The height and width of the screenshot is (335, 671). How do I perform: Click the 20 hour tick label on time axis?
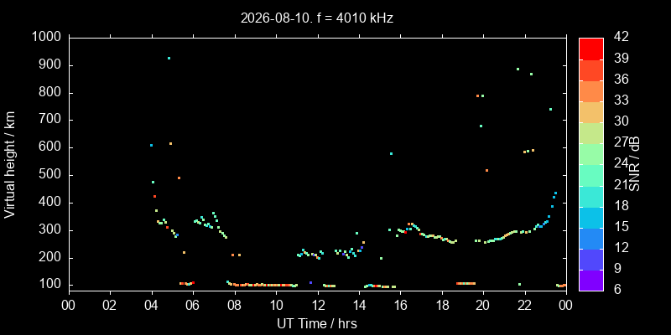(483, 306)
